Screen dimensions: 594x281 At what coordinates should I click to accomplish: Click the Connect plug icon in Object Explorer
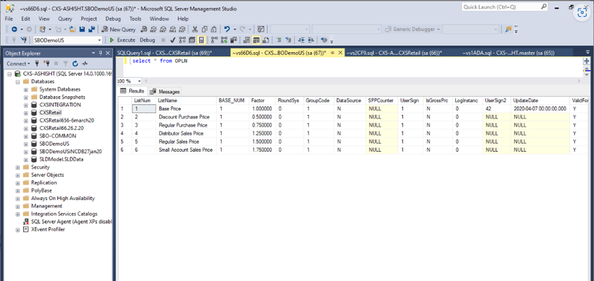click(37, 64)
